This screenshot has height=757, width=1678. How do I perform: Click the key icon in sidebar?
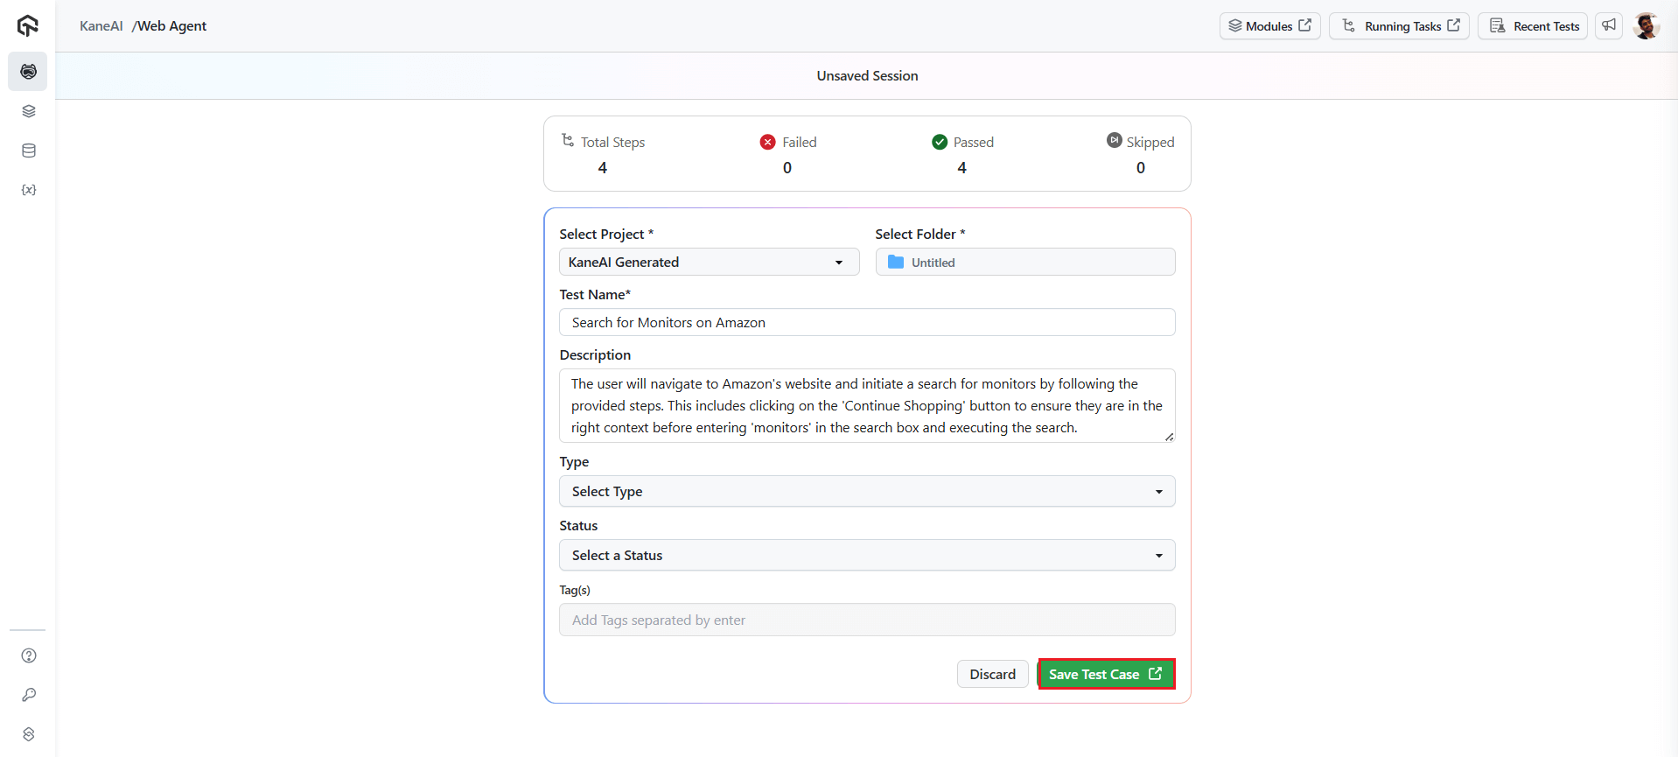click(28, 695)
